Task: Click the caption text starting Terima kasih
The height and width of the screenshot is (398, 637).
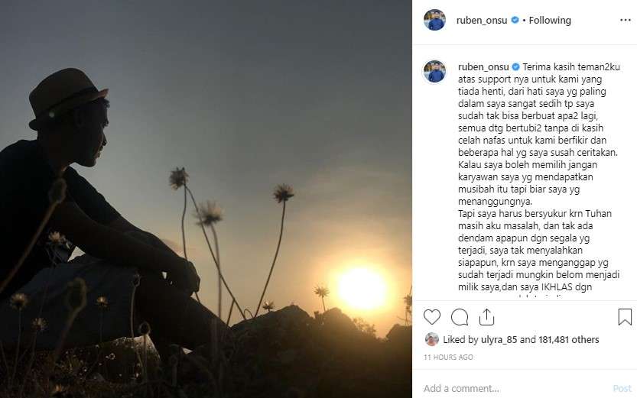Action: point(539,177)
